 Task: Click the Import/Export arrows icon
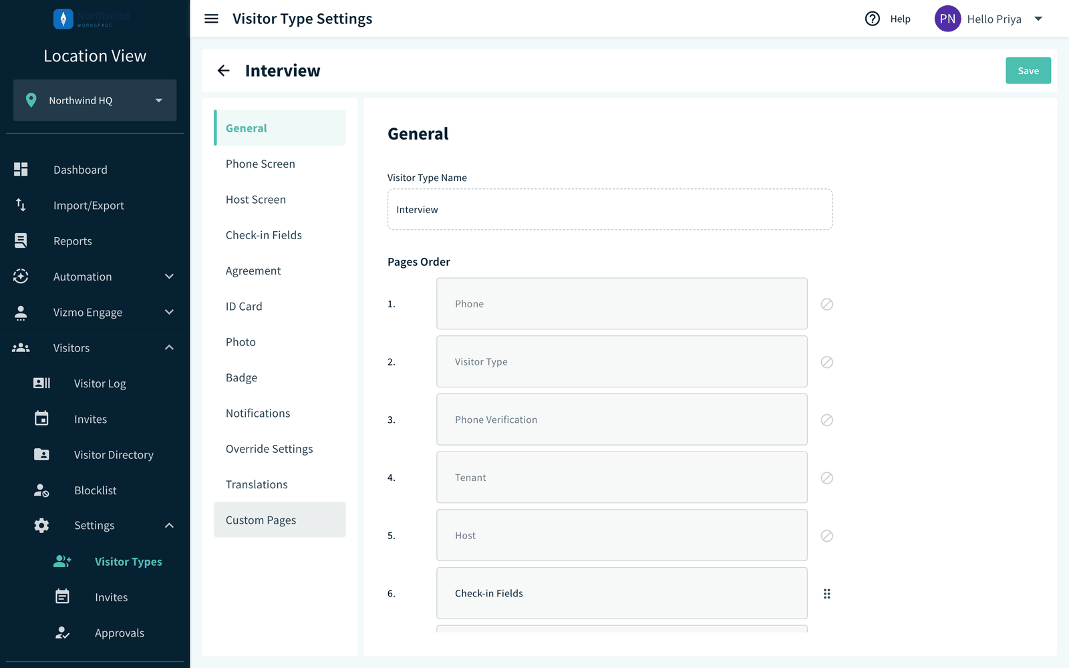[x=21, y=205]
